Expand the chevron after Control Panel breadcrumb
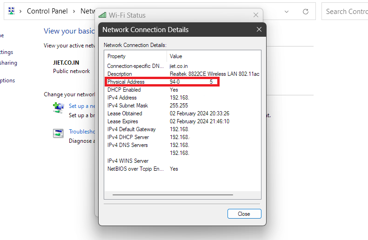Screen dimensions: 368x240 (x=74, y=11)
